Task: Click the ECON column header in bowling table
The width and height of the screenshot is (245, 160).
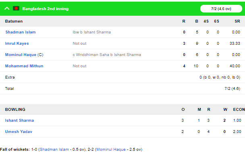Action: pos(239,109)
